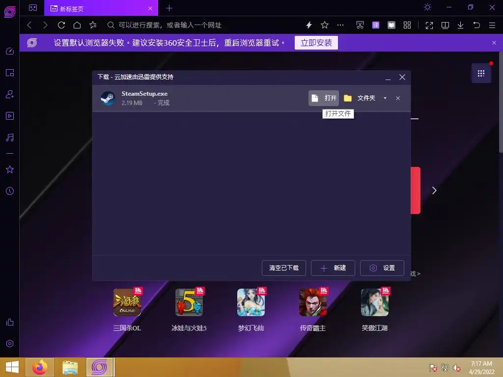
Task: Open a new tab with plus button
Action: point(169,8)
